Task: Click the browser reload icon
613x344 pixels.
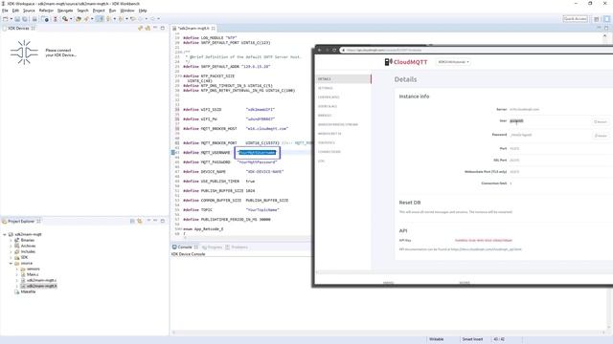Action: coord(334,50)
